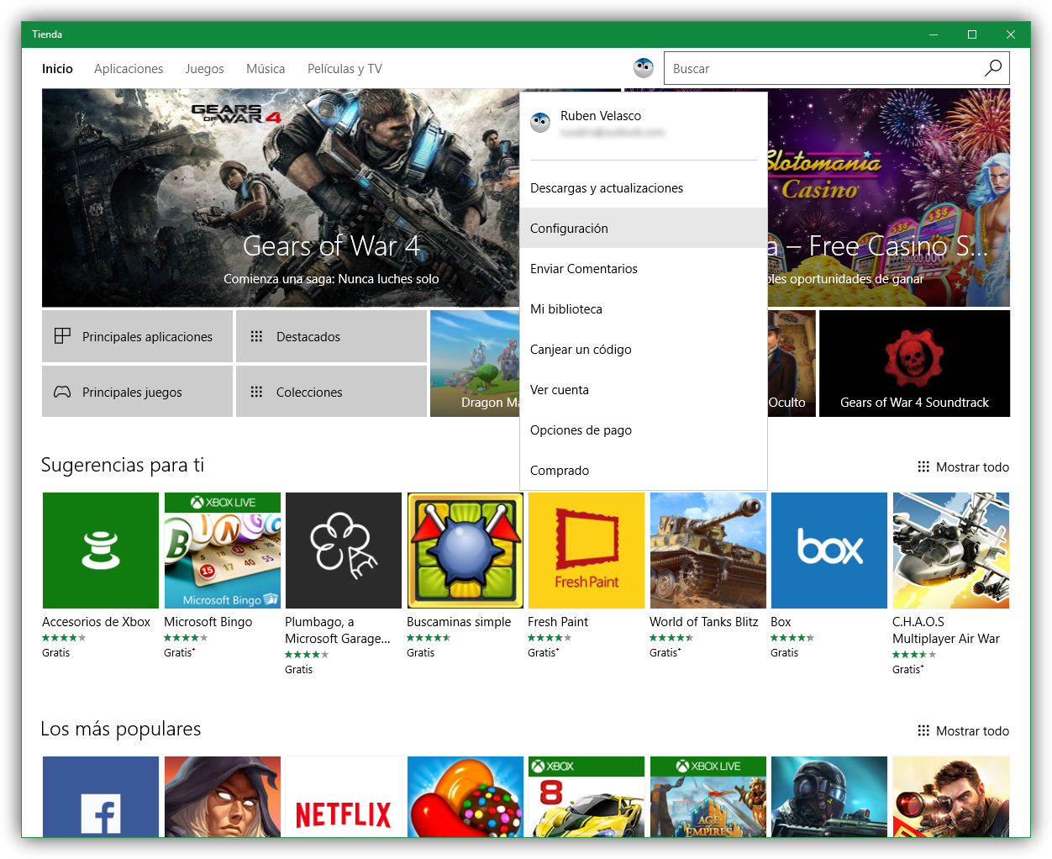Open Accesorios de Xbox app tile

click(x=101, y=551)
